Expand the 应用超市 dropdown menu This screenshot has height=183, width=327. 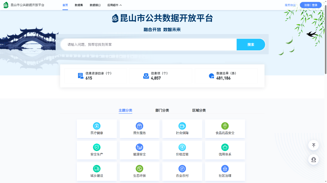[x=114, y=5]
